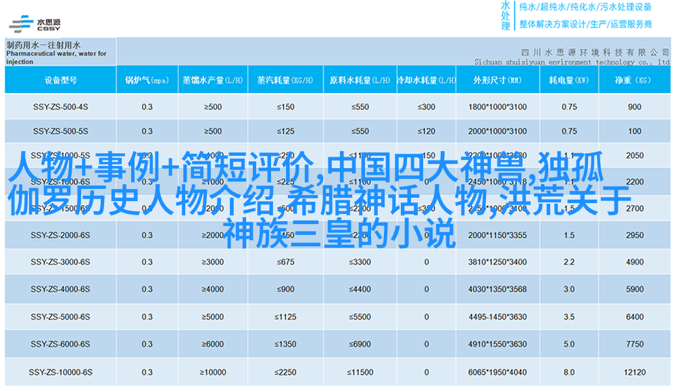
Task: Click the 900 net weight value
Action: (635, 107)
